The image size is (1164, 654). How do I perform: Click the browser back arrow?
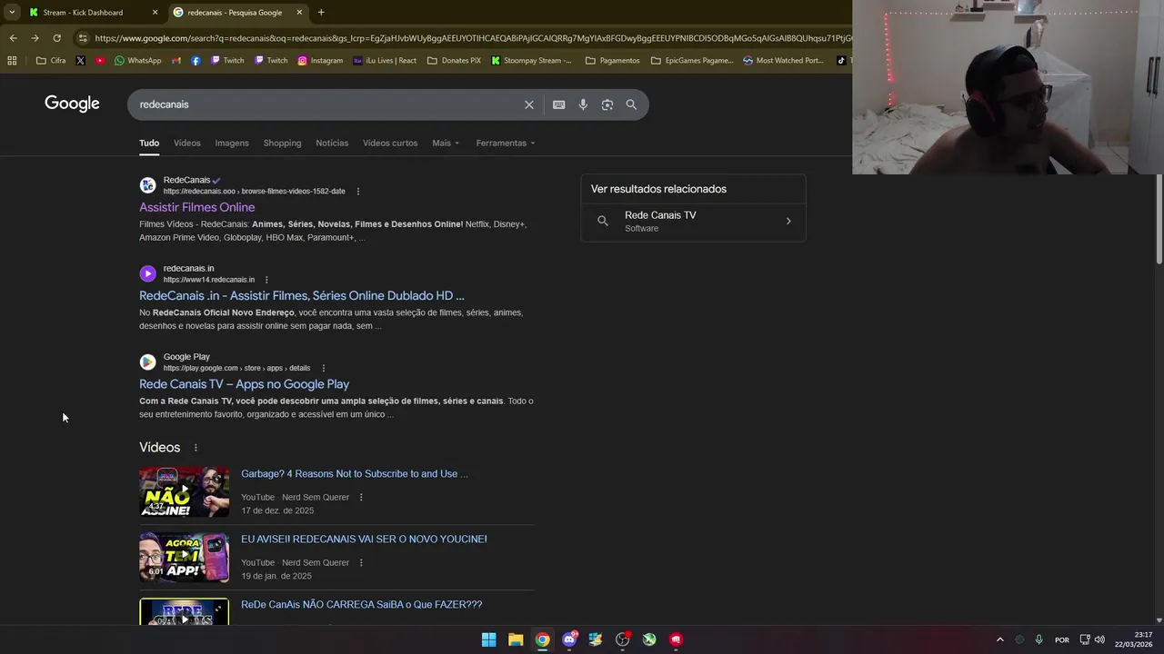coord(13,38)
